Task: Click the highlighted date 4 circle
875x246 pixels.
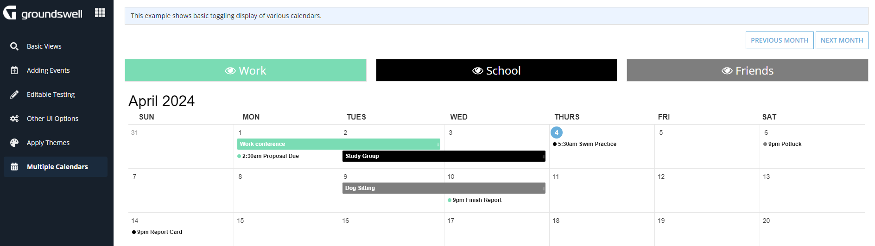Action: click(557, 132)
